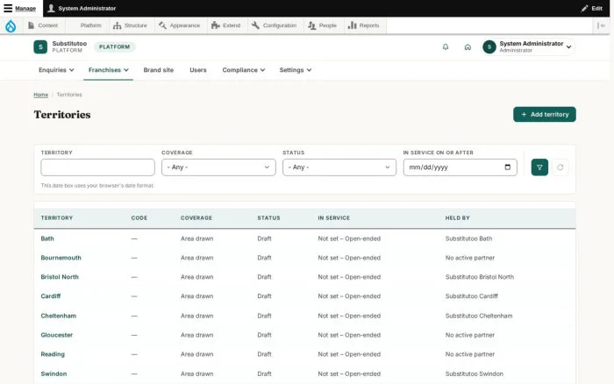Expand the Compliance navigation dropdown
The width and height of the screenshot is (614, 384).
pyautogui.click(x=244, y=70)
